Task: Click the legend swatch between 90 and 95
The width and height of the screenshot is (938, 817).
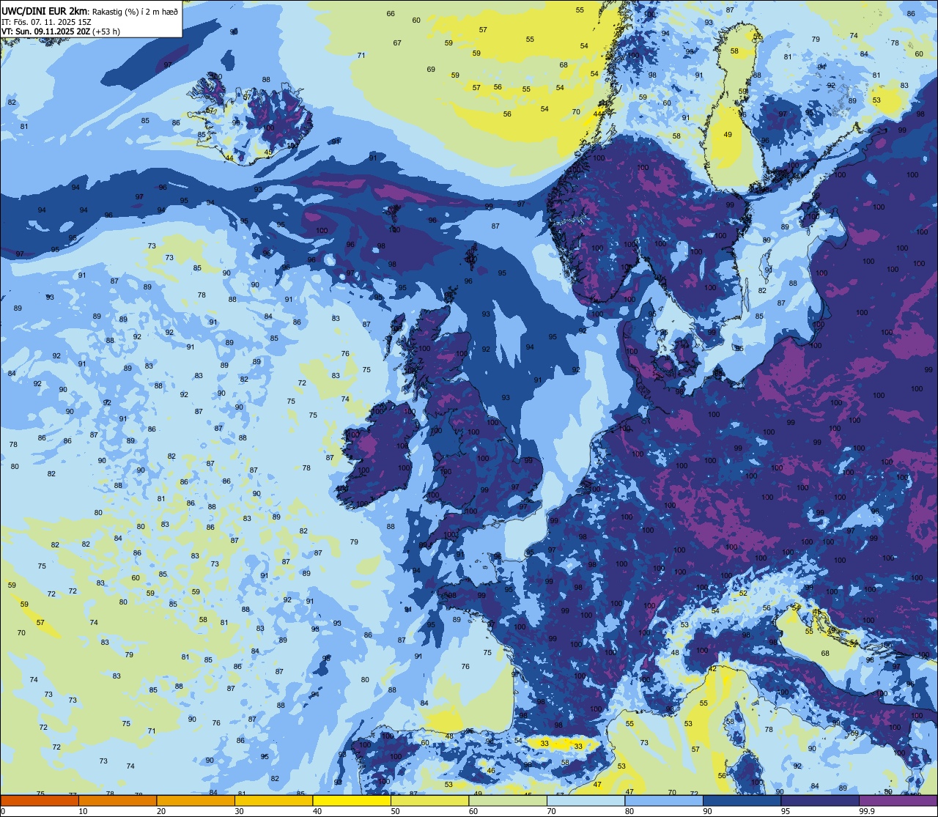Action: 742,800
